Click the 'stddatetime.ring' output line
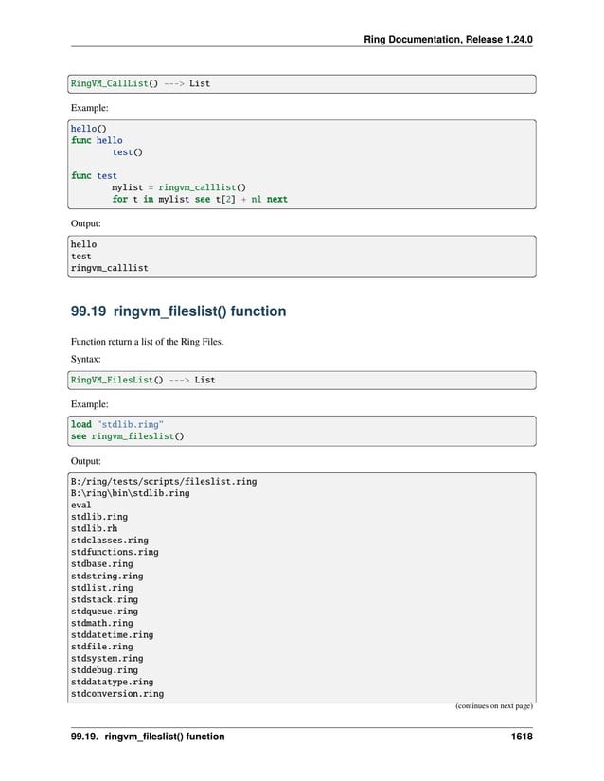 point(112,635)
